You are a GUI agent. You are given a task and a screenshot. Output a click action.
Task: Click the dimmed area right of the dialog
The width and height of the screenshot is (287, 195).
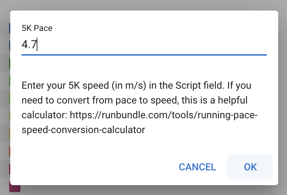point(283,99)
